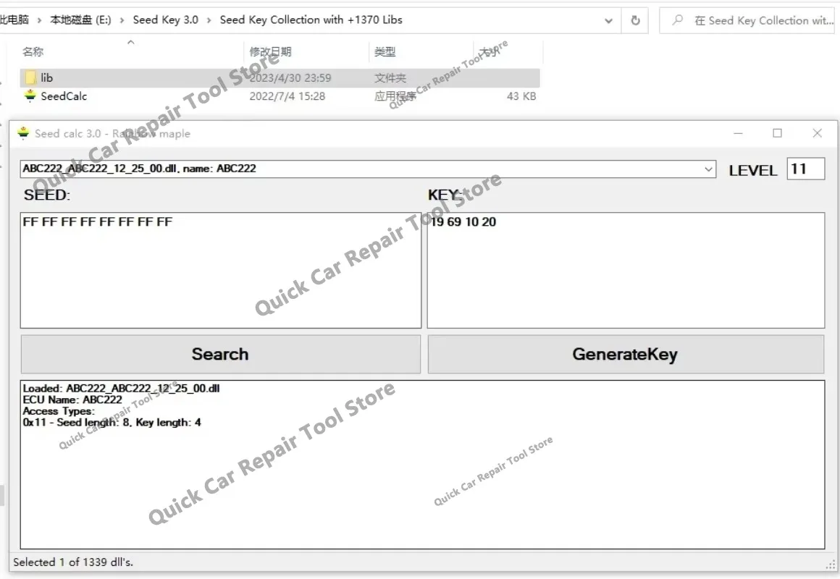Collapse sort arrow above name column
Image resolution: width=840 pixels, height=579 pixels.
pyautogui.click(x=131, y=42)
